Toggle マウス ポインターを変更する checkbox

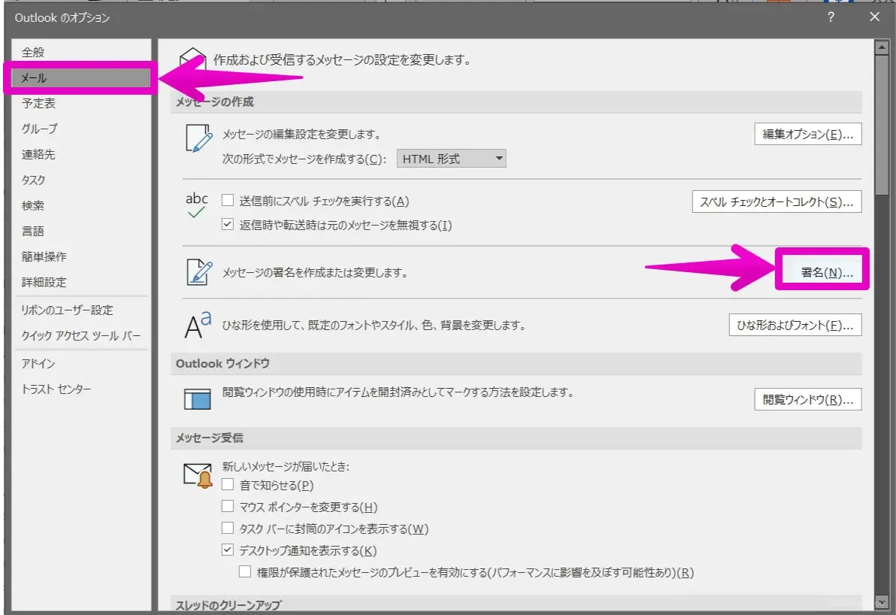[x=228, y=506]
